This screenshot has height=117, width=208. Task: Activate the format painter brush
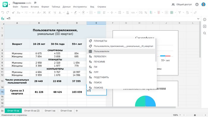coord(13,12)
